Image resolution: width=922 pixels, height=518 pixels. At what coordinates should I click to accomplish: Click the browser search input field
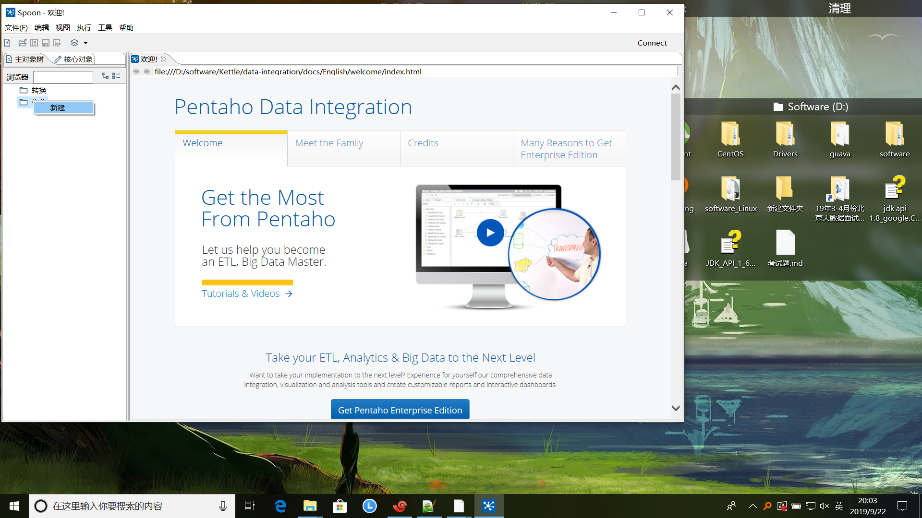63,77
